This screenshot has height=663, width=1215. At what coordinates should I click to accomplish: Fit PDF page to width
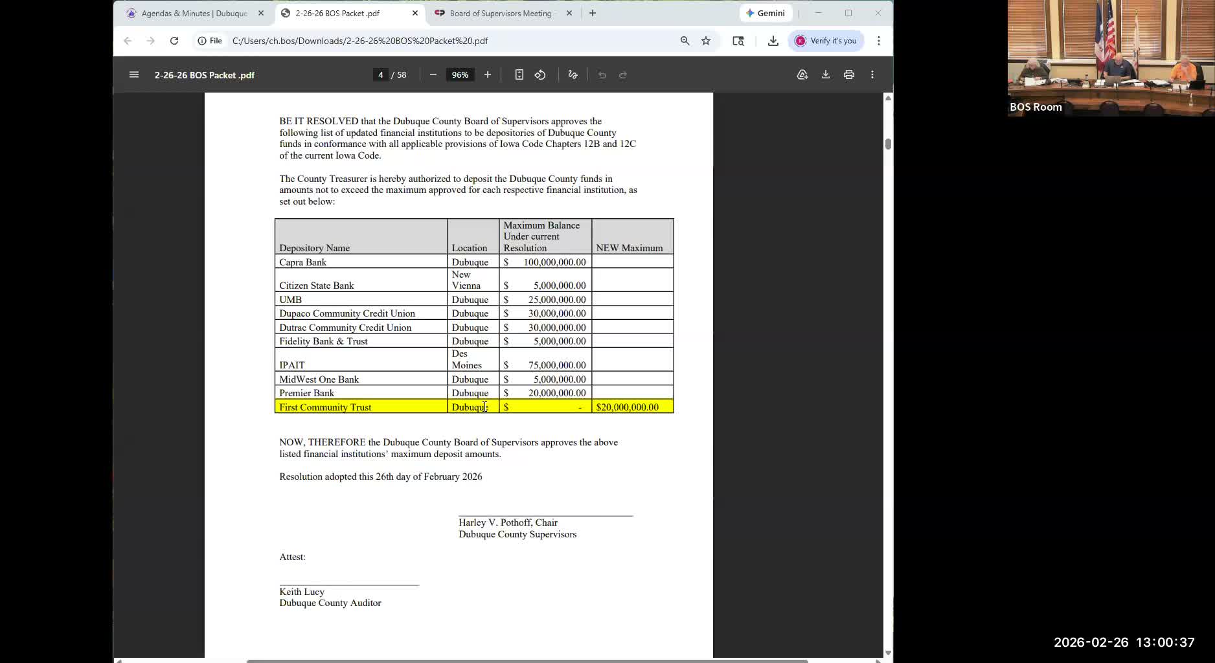click(519, 74)
